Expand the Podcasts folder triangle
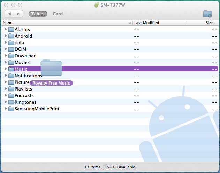Viewport: 220px width, 173px height. click(x=6, y=95)
